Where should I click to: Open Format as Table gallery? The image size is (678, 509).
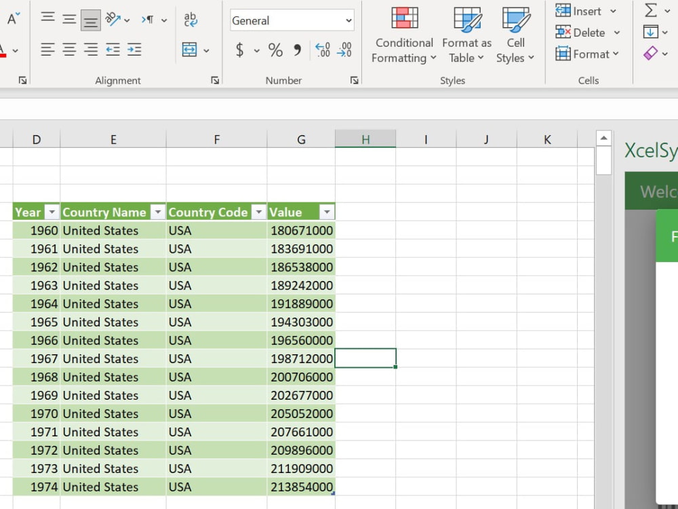tap(467, 35)
